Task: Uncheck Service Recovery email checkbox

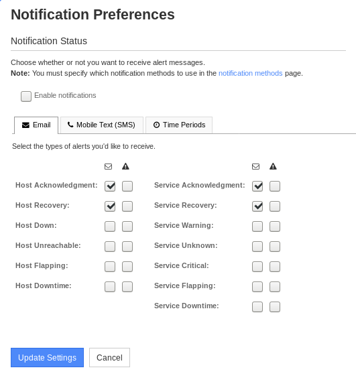Action: [x=257, y=206]
